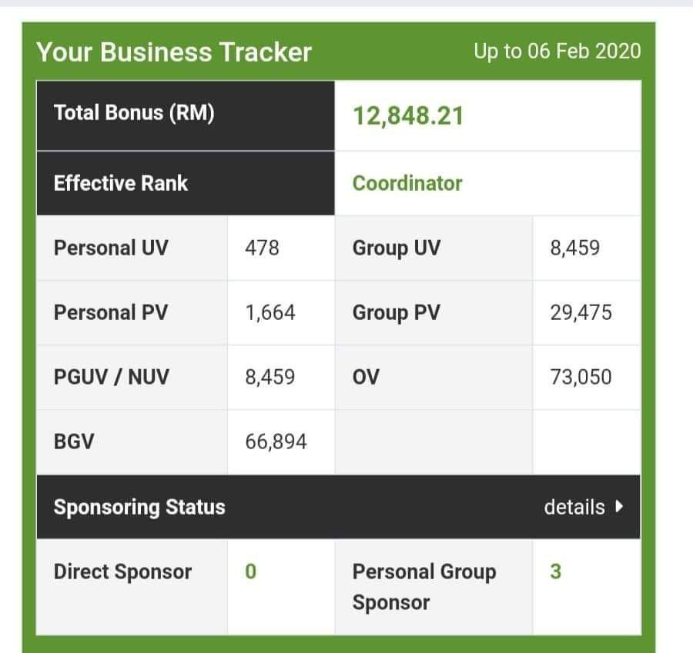Select the Coordinator rank value
The height and width of the screenshot is (653, 693).
407,183
